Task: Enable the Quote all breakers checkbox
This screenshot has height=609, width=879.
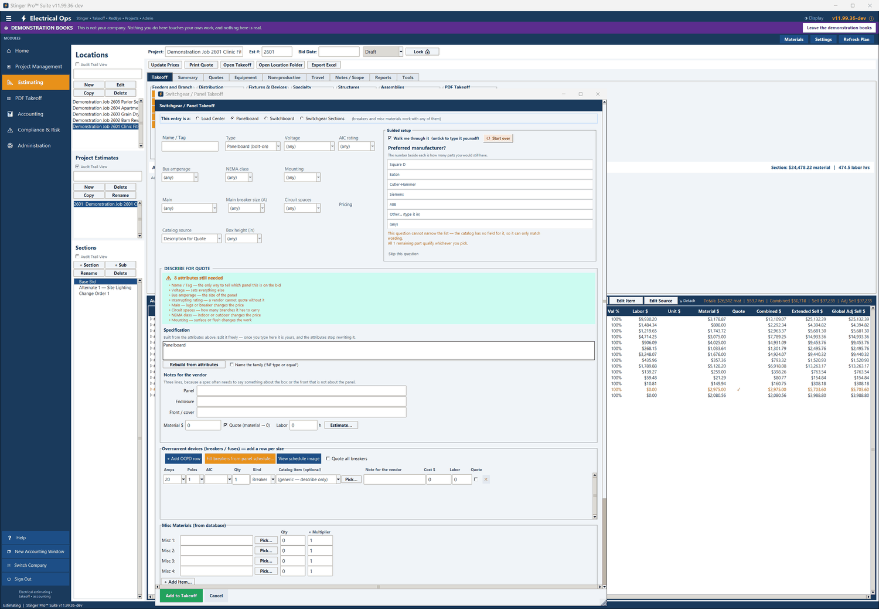Action: click(x=328, y=459)
